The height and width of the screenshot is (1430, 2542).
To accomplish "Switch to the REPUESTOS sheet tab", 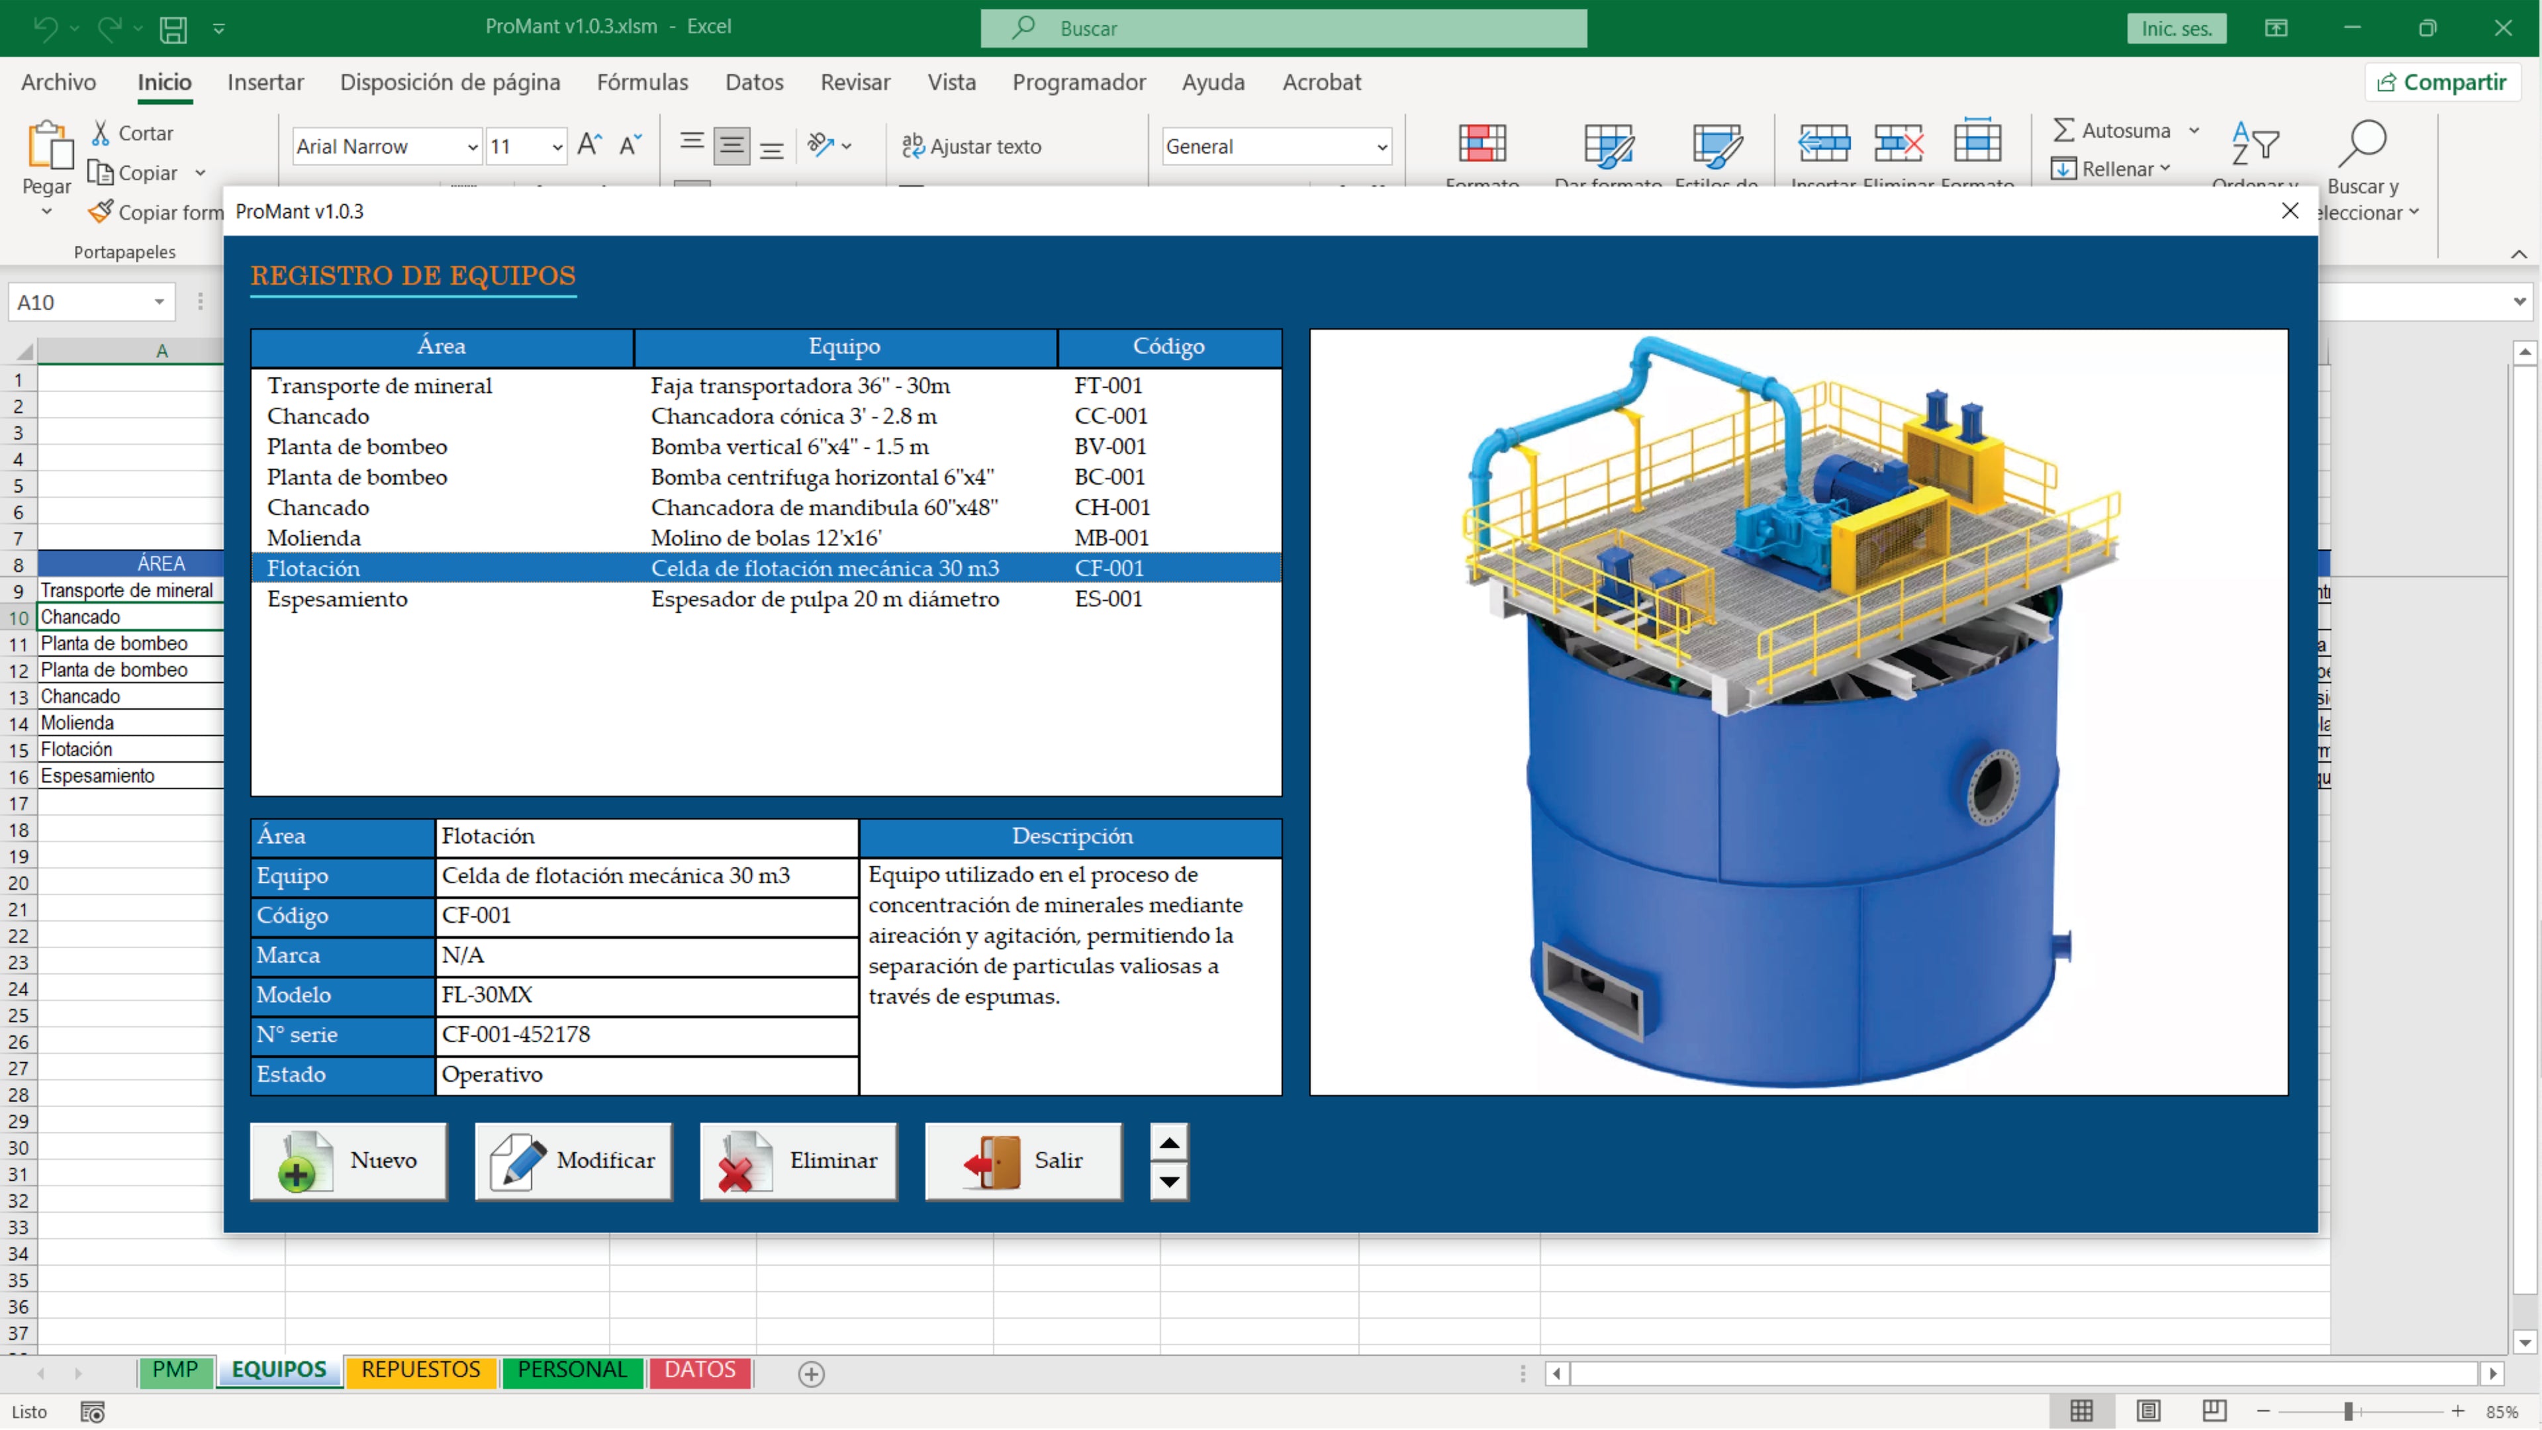I will coord(420,1371).
